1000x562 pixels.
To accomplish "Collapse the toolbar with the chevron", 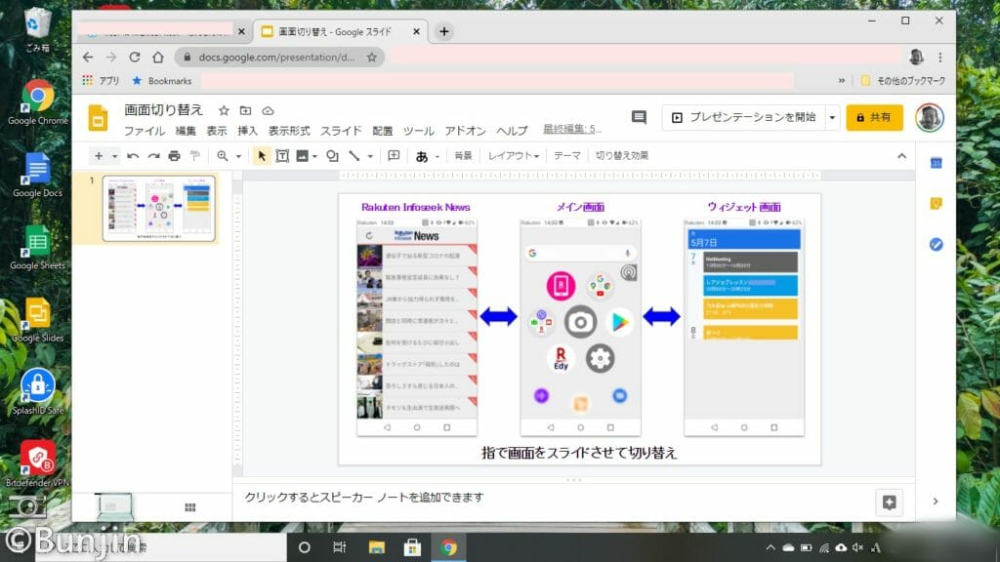I will click(901, 156).
